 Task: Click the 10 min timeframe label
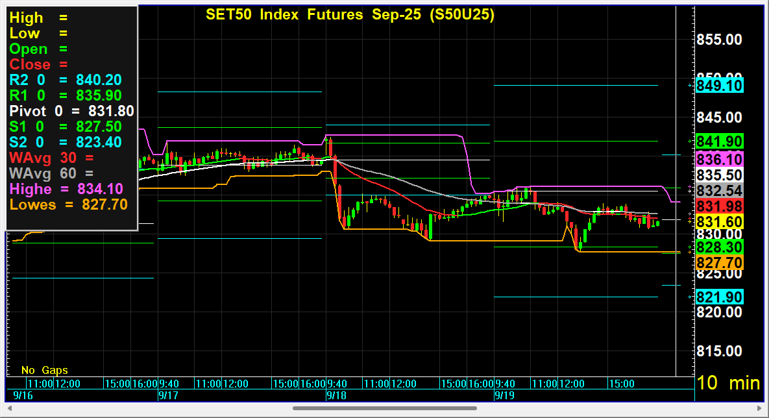pyautogui.click(x=728, y=383)
